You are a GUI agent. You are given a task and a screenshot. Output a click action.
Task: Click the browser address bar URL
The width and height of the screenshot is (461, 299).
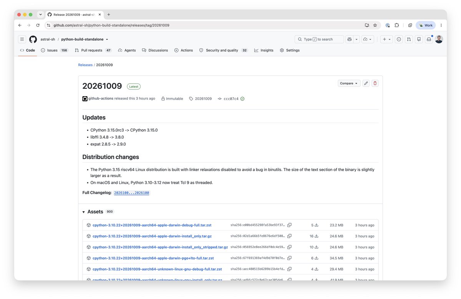click(x=111, y=25)
